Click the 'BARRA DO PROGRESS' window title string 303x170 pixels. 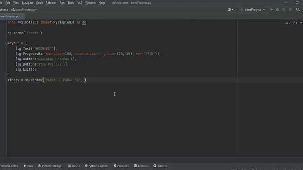click(62, 80)
